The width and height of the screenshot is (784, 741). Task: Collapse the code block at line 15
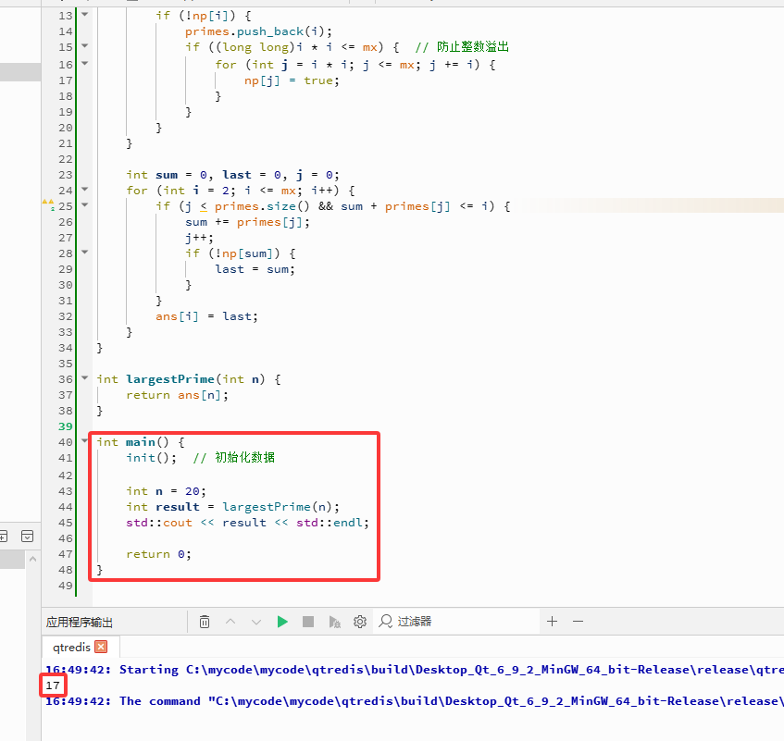(x=84, y=46)
